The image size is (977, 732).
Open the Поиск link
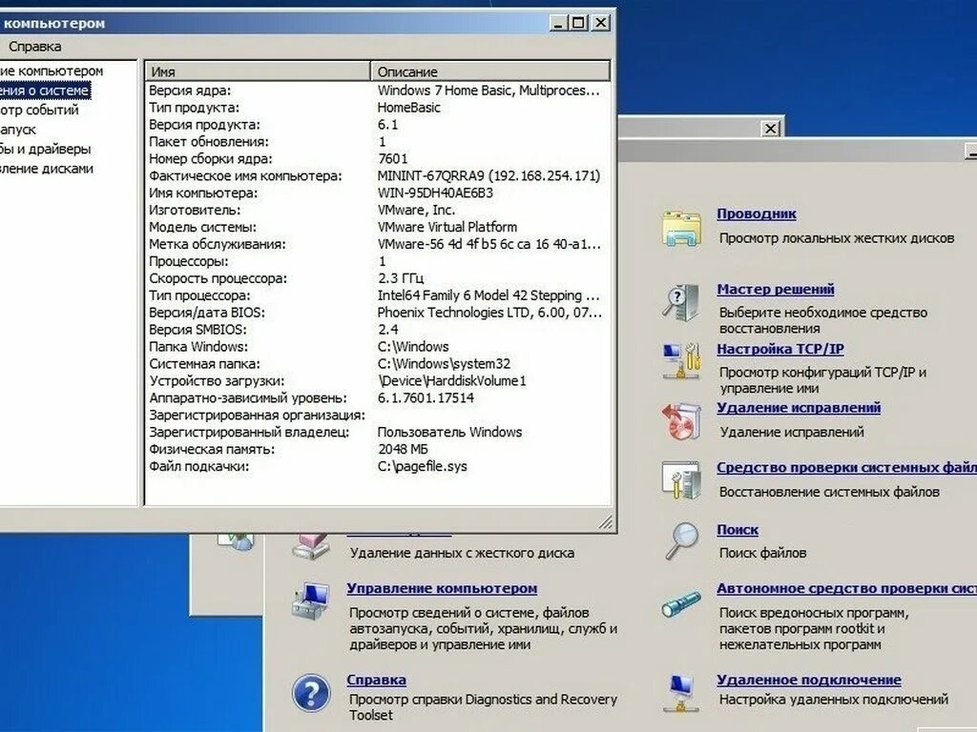point(738,530)
